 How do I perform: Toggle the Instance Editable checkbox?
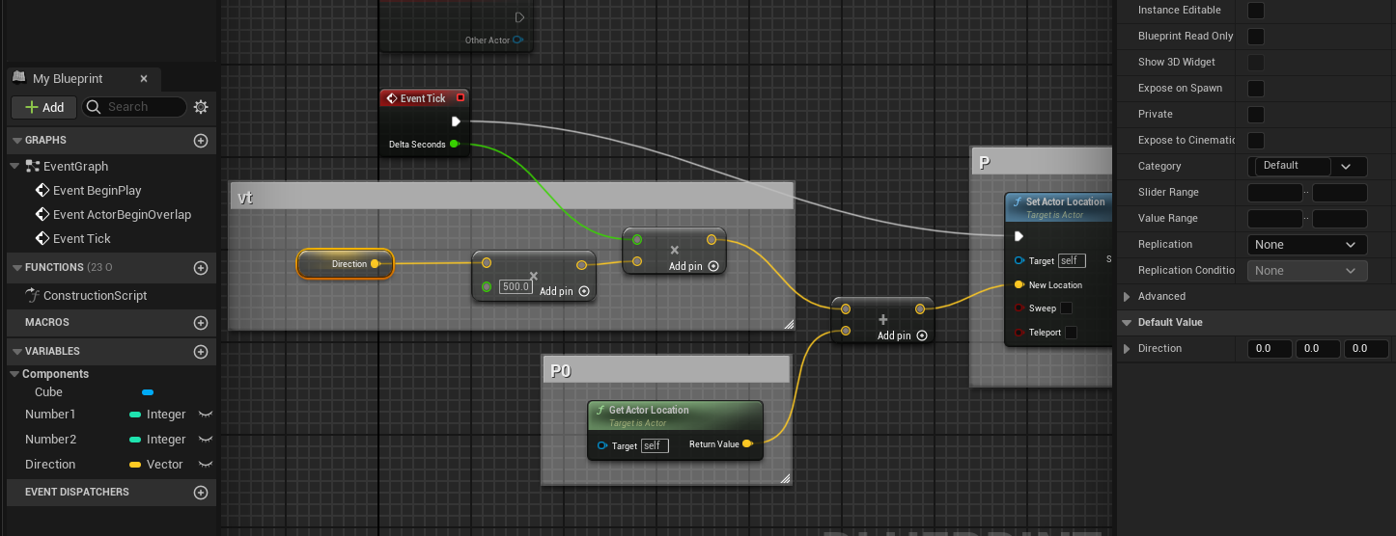point(1256,11)
